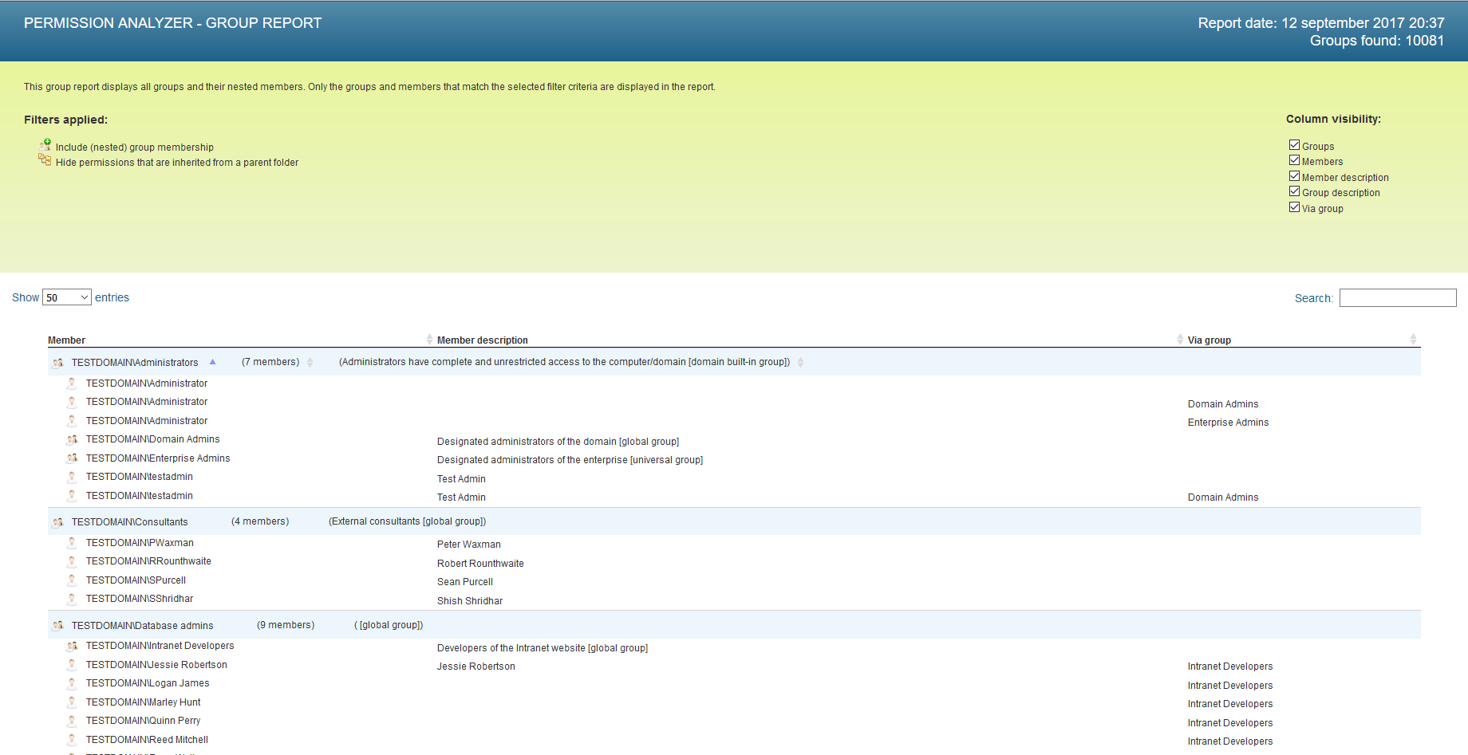This screenshot has width=1468, height=755.
Task: Click "Designated administrators of the enterprise" description
Action: [x=570, y=460]
